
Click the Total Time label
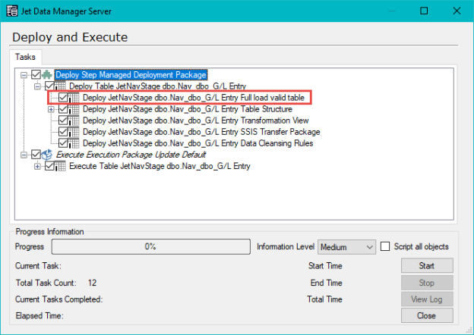(324, 299)
